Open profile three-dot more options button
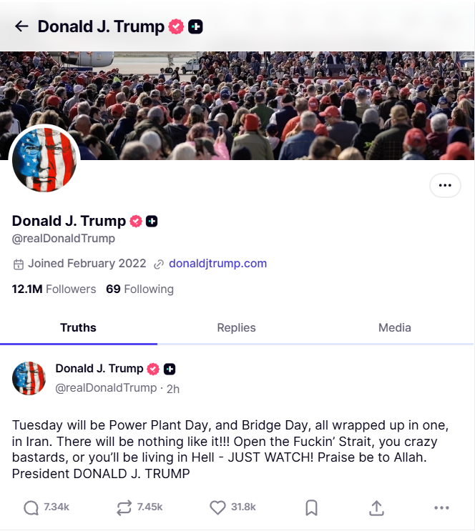Image resolution: width=475 pixels, height=531 pixels. click(445, 185)
